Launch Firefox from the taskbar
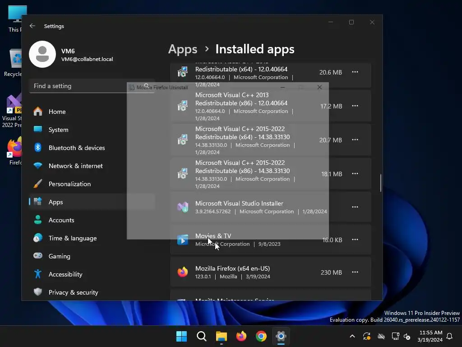The width and height of the screenshot is (462, 347). 241,336
